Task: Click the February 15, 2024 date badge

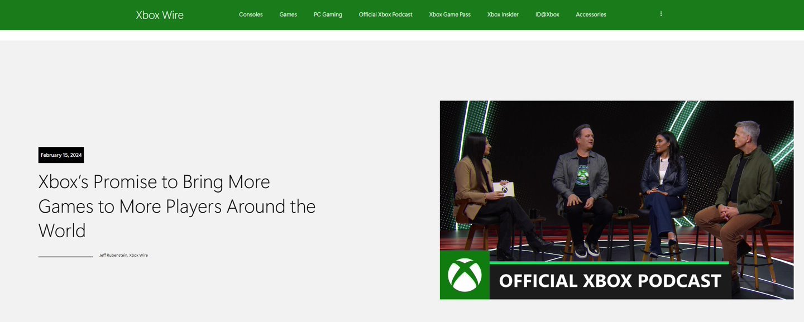Action: [61, 155]
